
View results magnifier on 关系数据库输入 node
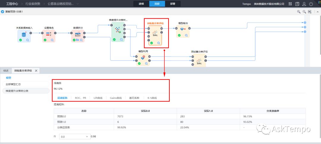click(x=28, y=40)
